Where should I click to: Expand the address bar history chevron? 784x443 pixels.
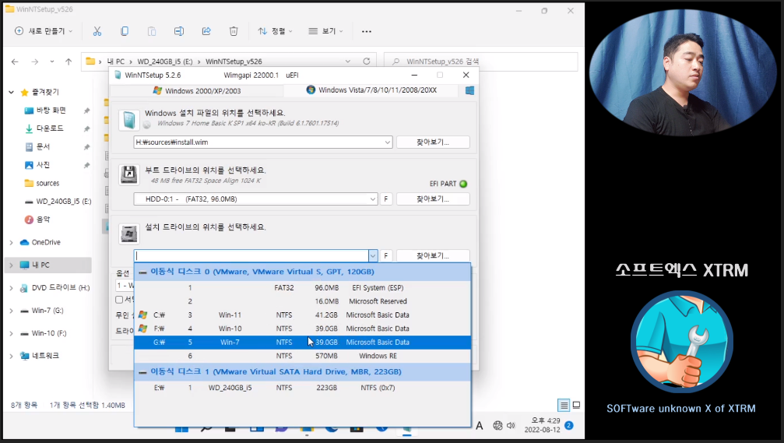(x=347, y=61)
